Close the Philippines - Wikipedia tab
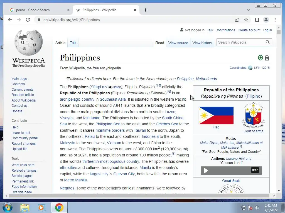Image resolution: width=285 pixels, height=213 pixels. coord(135,10)
